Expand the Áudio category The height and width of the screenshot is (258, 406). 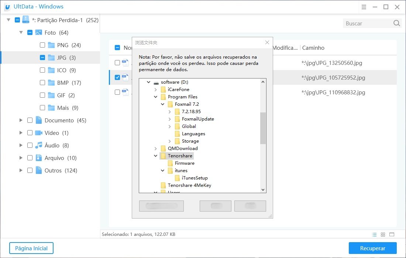pyautogui.click(x=21, y=145)
